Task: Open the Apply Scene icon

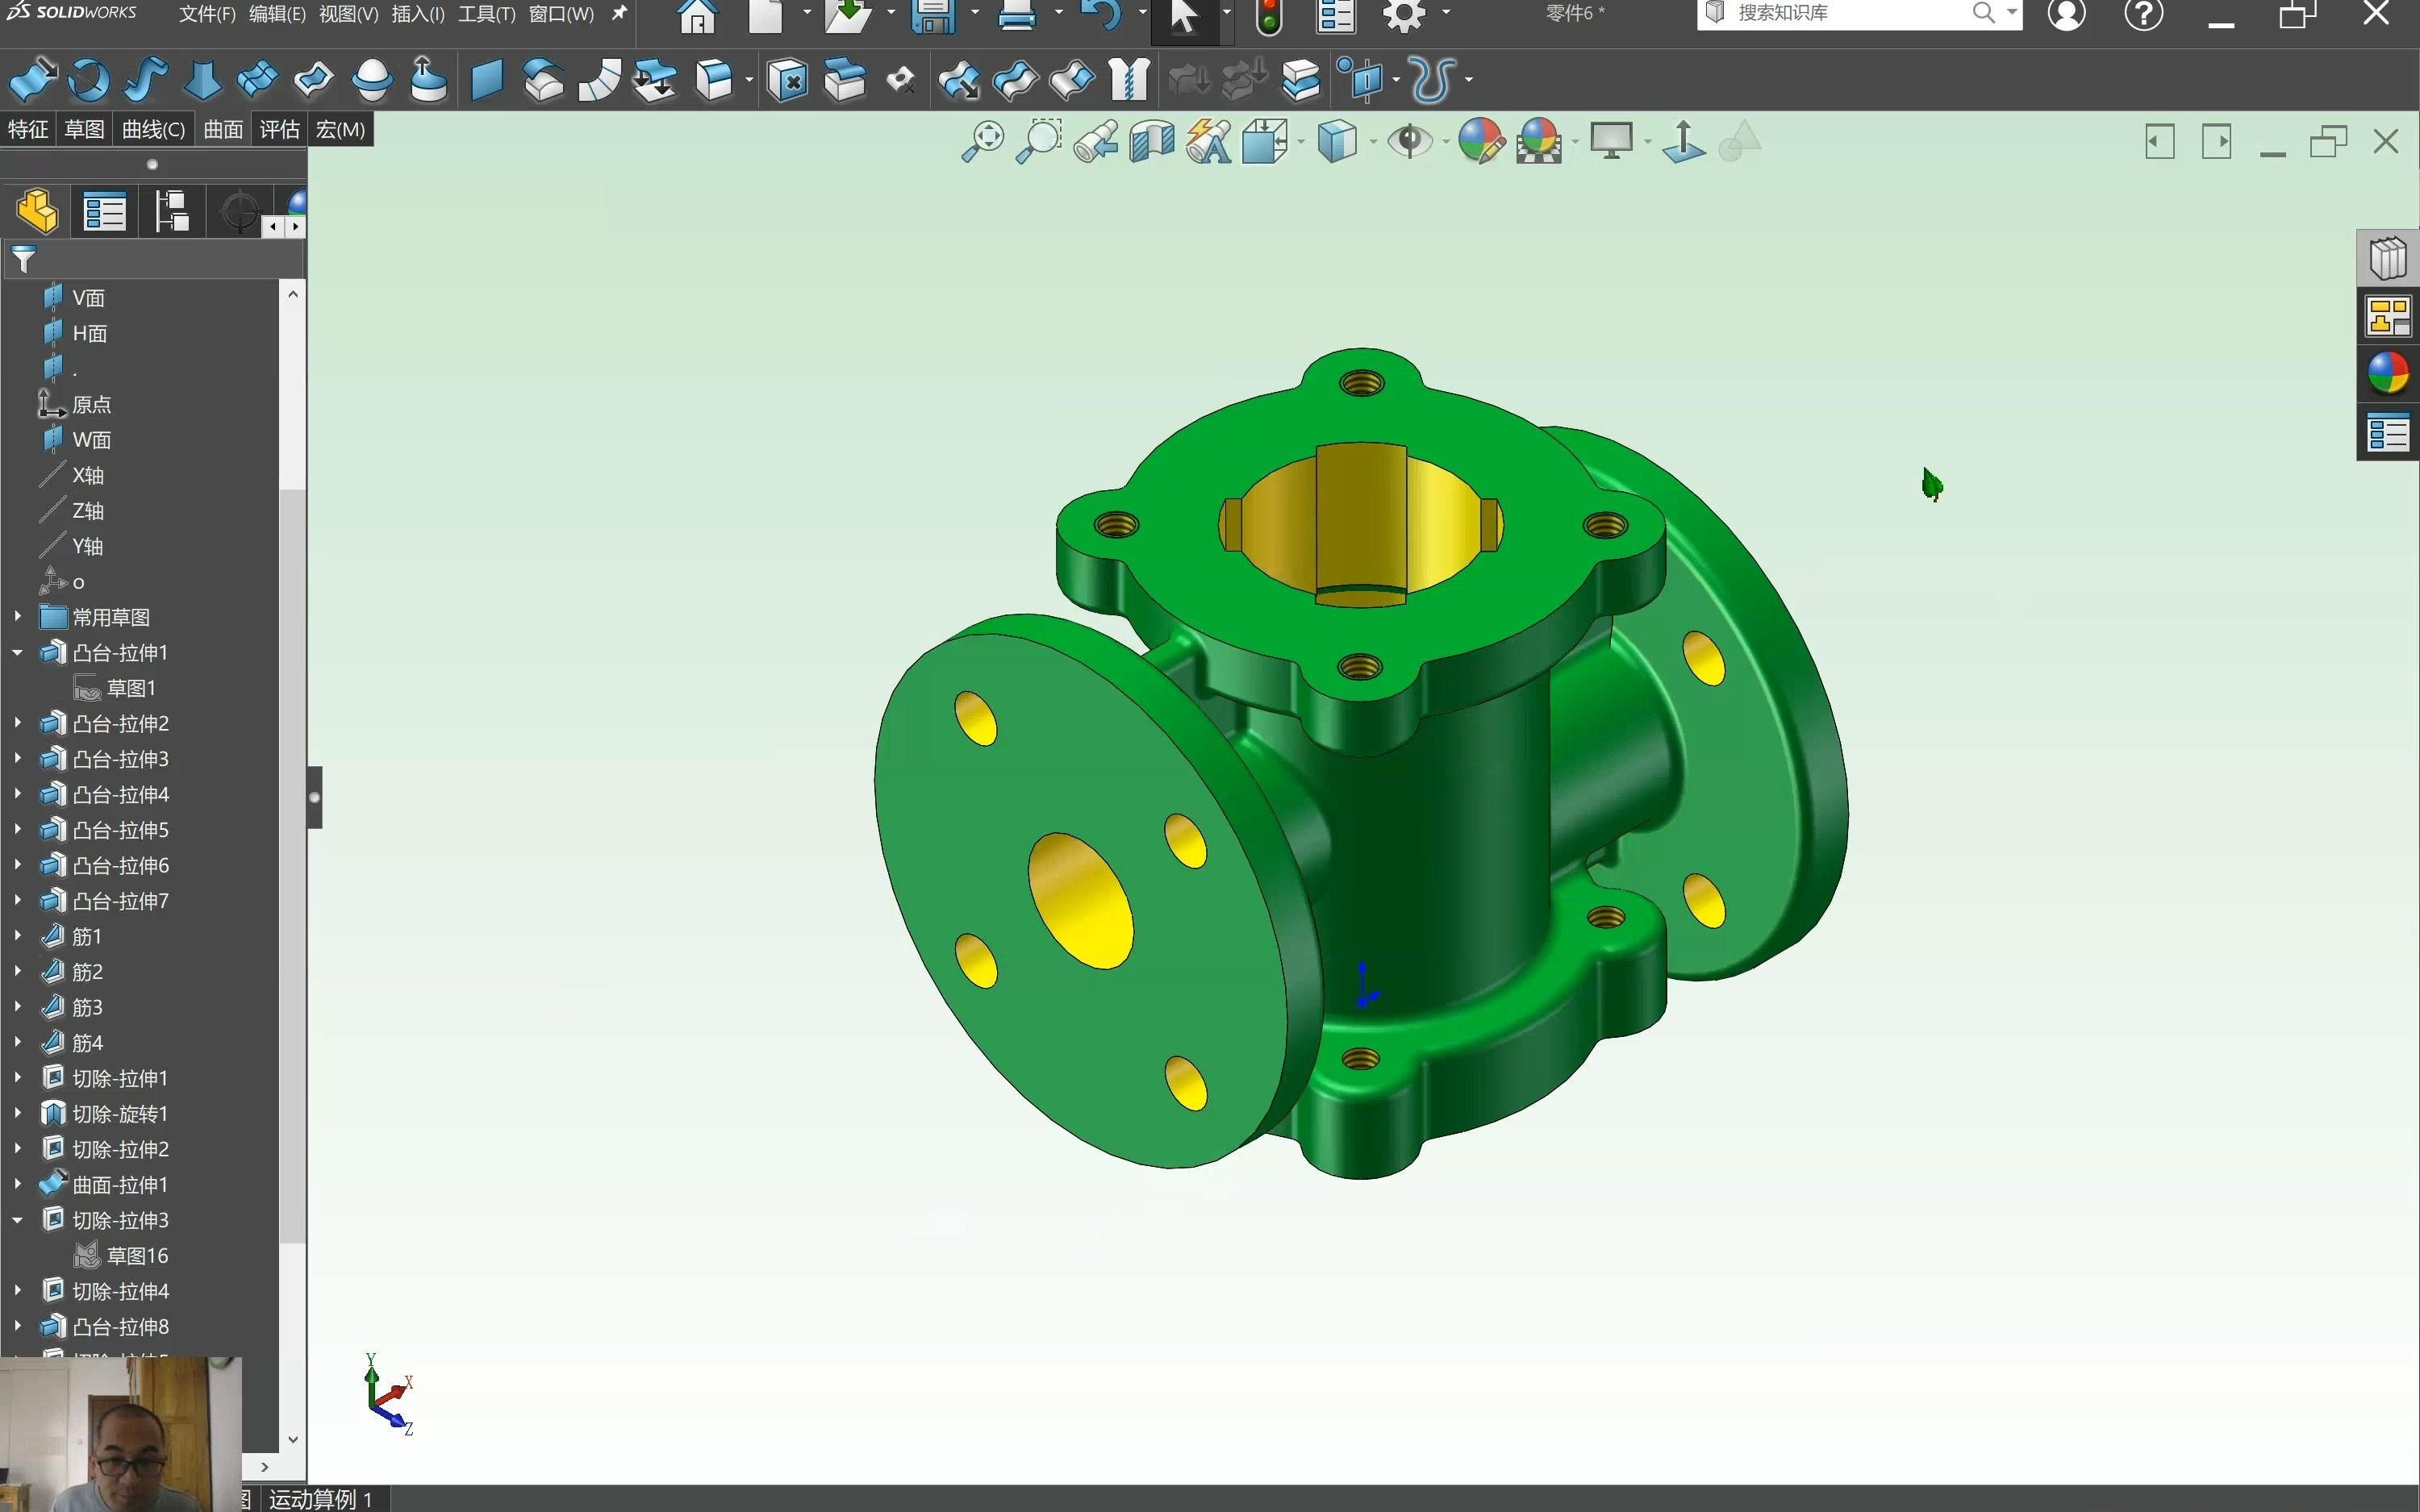Action: coord(1539,141)
